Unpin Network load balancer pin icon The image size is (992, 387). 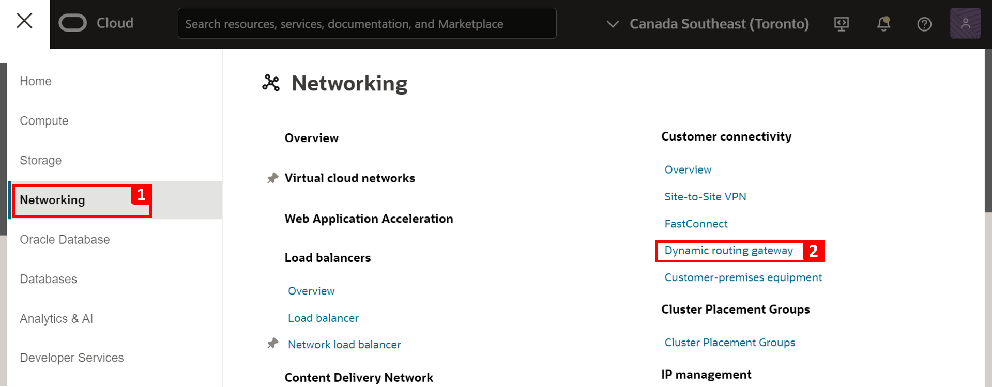click(x=272, y=343)
